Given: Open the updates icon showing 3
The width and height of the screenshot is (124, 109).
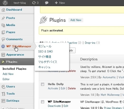Looking at the screenshot, I should (x=35, y=3).
